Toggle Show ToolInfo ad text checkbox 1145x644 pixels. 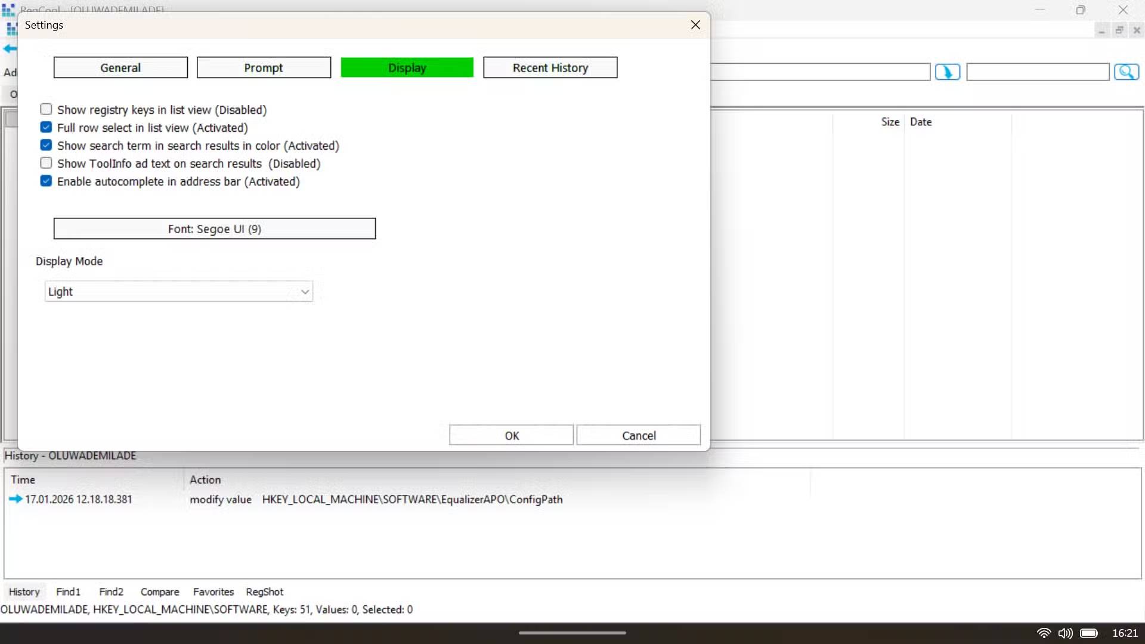[x=46, y=163]
